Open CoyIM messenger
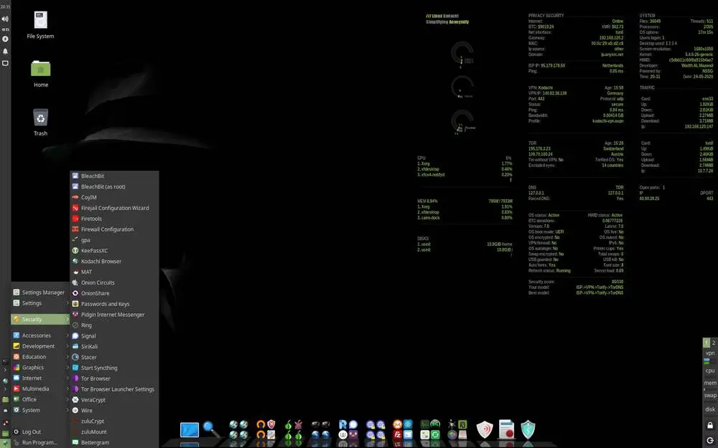Viewport: 718px width, 448px height. tap(114, 198)
